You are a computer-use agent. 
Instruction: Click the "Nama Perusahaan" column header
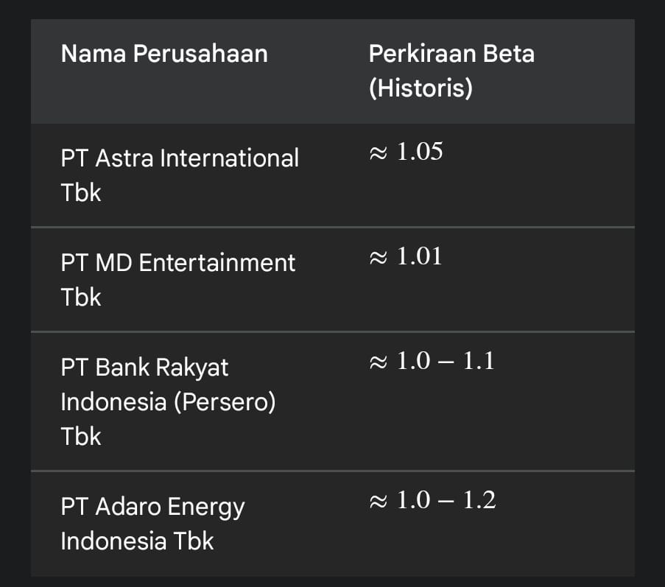[163, 54]
